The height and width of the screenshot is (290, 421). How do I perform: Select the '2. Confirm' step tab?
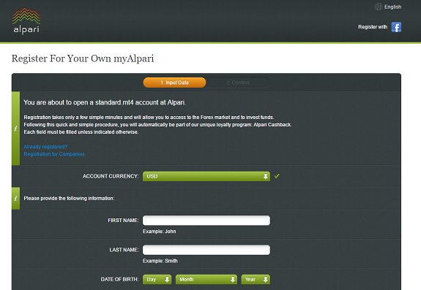click(238, 83)
